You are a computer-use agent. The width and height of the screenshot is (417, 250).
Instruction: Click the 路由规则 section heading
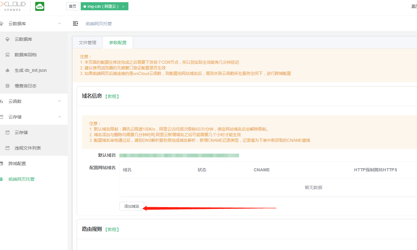(92, 229)
